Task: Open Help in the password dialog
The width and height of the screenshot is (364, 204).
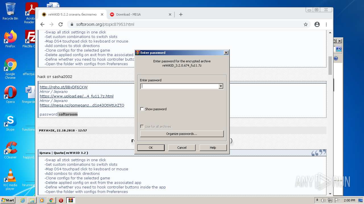Action: pos(213,148)
